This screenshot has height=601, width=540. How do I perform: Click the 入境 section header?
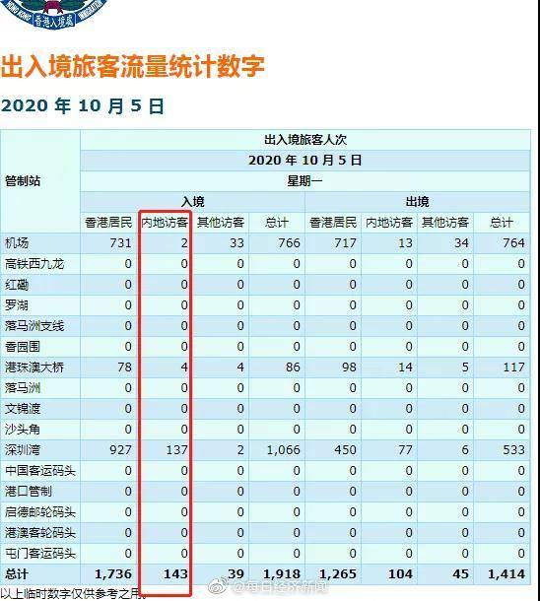192,202
